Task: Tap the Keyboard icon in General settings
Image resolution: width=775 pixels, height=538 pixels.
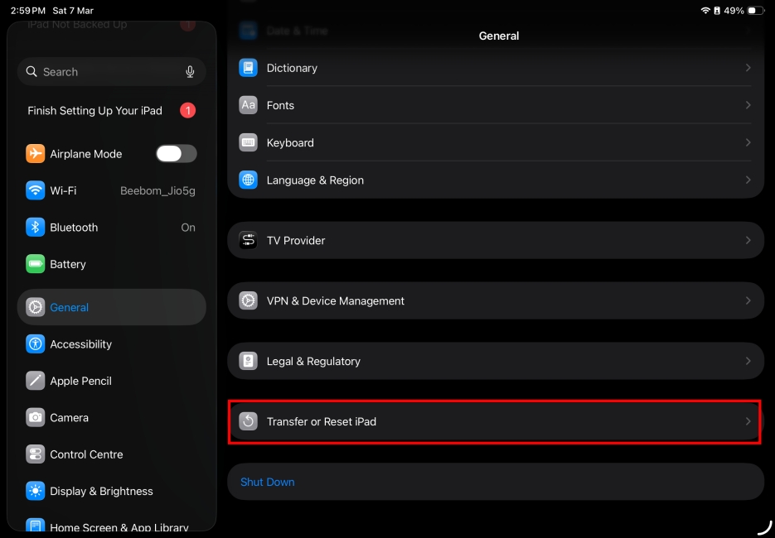Action: coord(248,142)
